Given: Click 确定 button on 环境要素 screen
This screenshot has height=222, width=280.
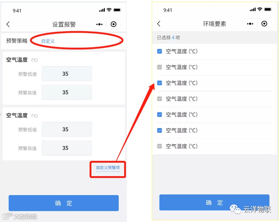Looking at the screenshot, I should (214, 202).
